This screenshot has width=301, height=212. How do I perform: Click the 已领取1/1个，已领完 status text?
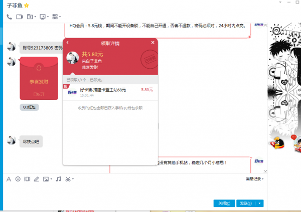pos(85,80)
